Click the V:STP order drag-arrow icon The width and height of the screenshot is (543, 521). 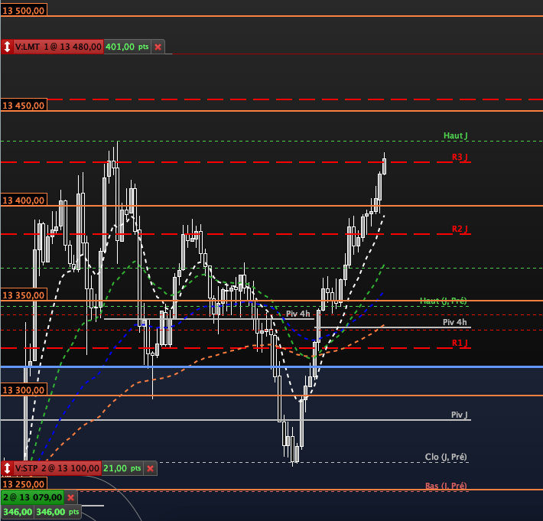coord(7,468)
